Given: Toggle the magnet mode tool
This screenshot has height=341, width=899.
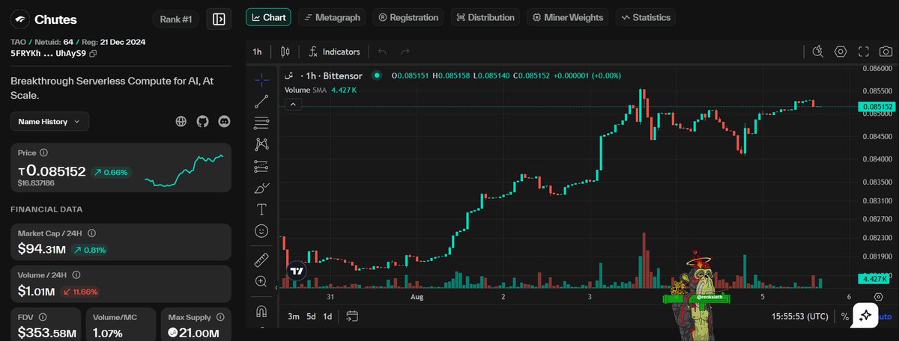Looking at the screenshot, I should click(261, 311).
